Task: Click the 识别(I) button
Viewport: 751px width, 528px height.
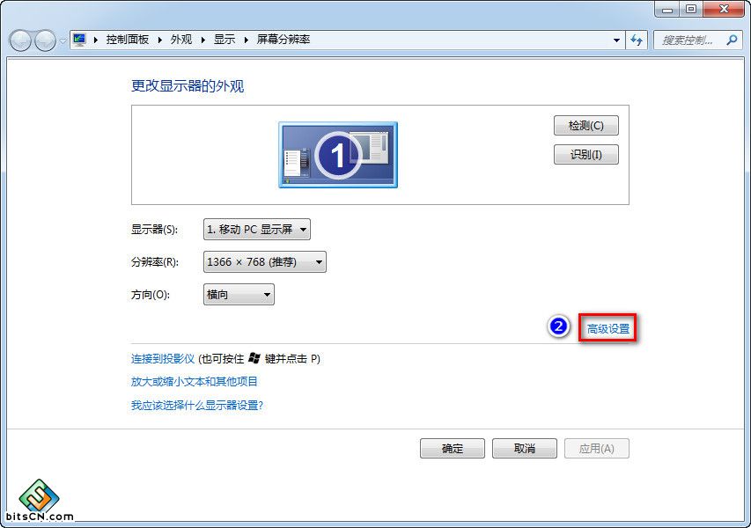Action: 586,154
